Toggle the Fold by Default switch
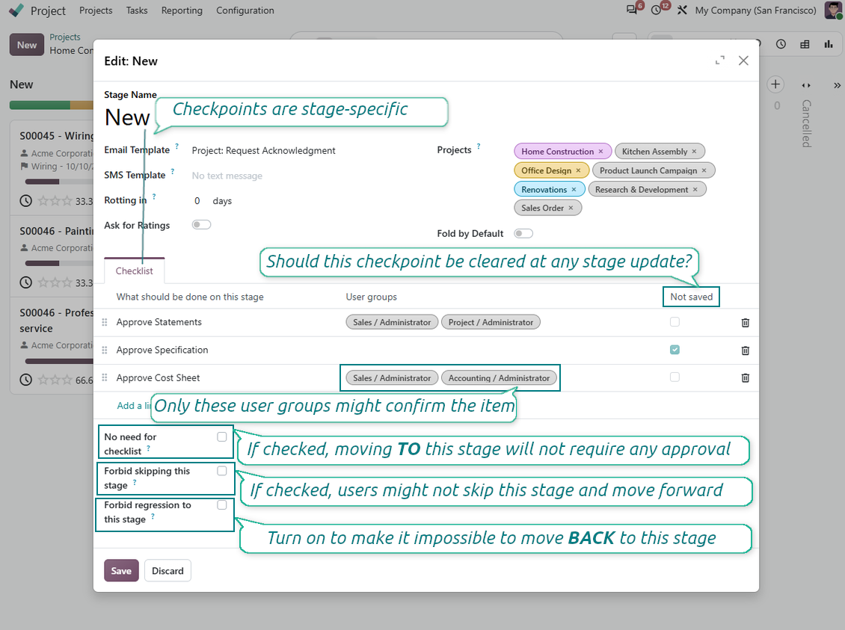Viewport: 845px width, 630px height. [x=523, y=233]
